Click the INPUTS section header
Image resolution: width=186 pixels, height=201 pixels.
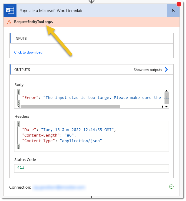coord(92,38)
